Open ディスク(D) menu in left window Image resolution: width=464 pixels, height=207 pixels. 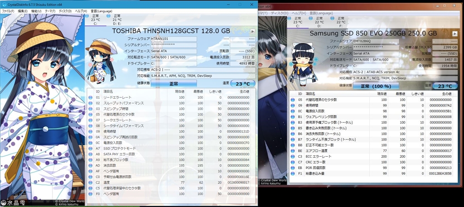point(65,11)
